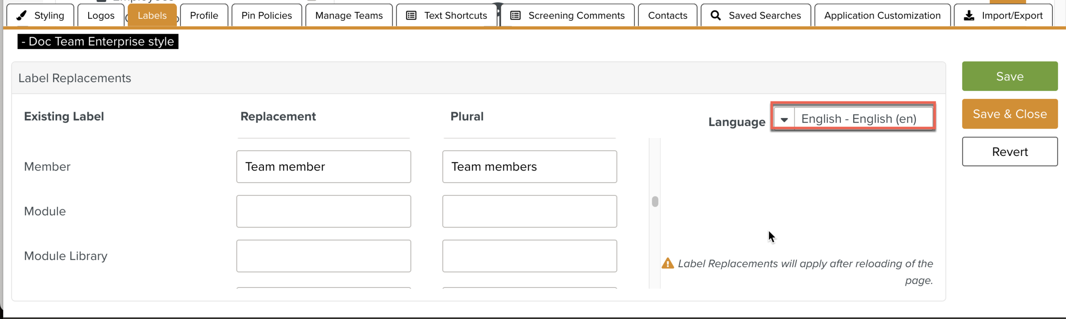Click the orange warning triangle icon
1066x319 pixels.
[x=667, y=264]
